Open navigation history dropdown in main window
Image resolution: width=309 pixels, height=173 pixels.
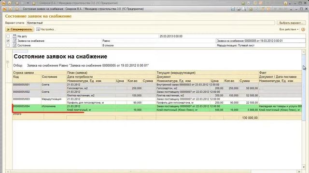click(28, 3)
